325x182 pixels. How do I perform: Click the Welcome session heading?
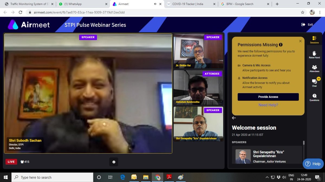(x=254, y=128)
